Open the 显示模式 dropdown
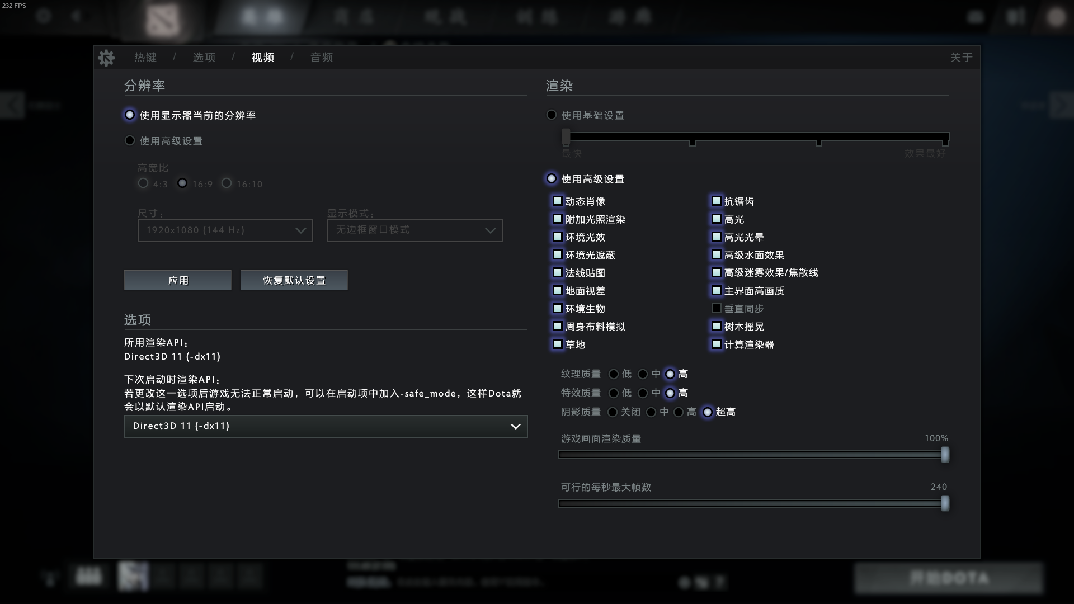1074x604 pixels. [414, 230]
